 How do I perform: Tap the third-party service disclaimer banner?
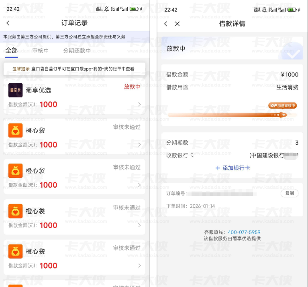point(75,36)
